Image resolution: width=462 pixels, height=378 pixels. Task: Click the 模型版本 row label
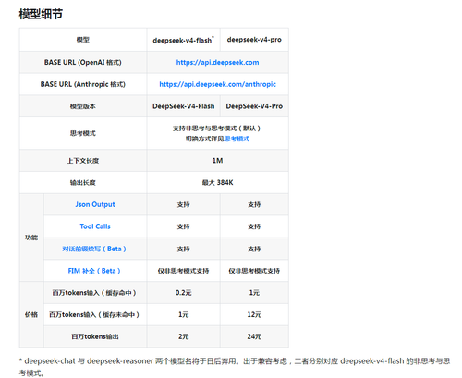tap(83, 106)
